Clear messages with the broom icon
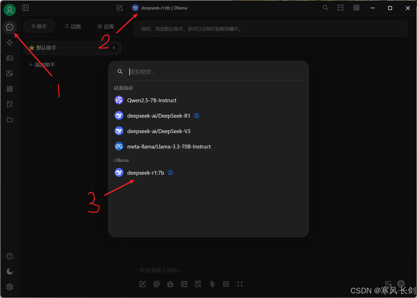The height and width of the screenshot is (298, 417). pyautogui.click(x=170, y=284)
